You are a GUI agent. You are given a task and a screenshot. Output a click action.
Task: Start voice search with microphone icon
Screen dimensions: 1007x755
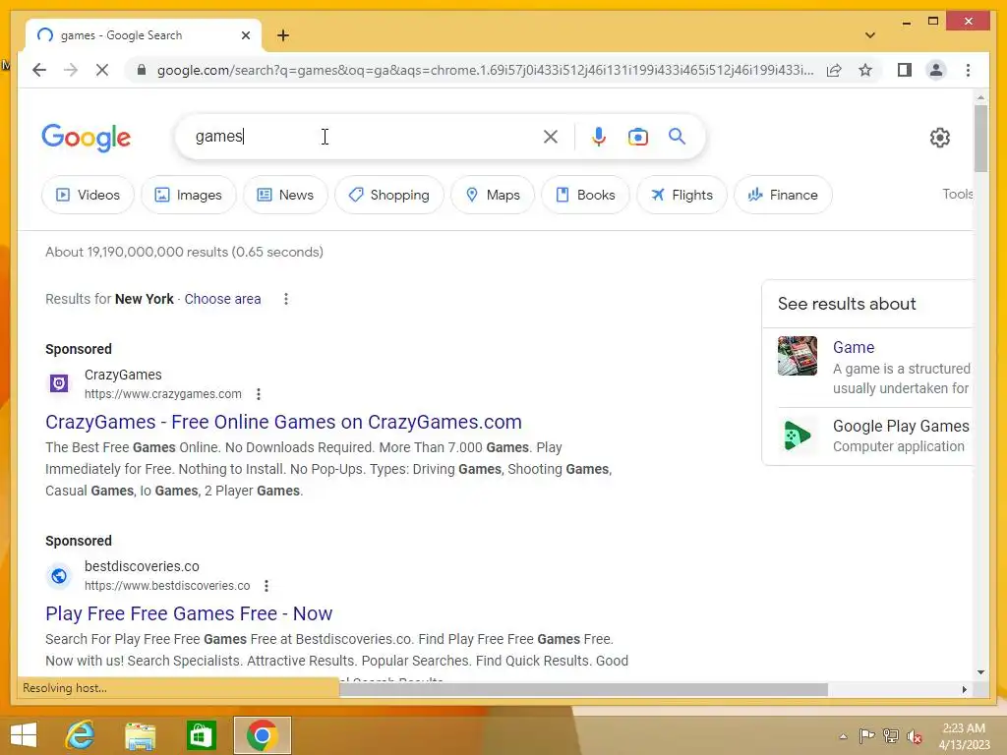click(x=599, y=137)
